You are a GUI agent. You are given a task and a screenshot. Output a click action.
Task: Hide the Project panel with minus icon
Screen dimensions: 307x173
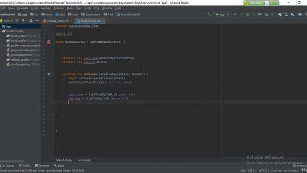click(x=37, y=21)
